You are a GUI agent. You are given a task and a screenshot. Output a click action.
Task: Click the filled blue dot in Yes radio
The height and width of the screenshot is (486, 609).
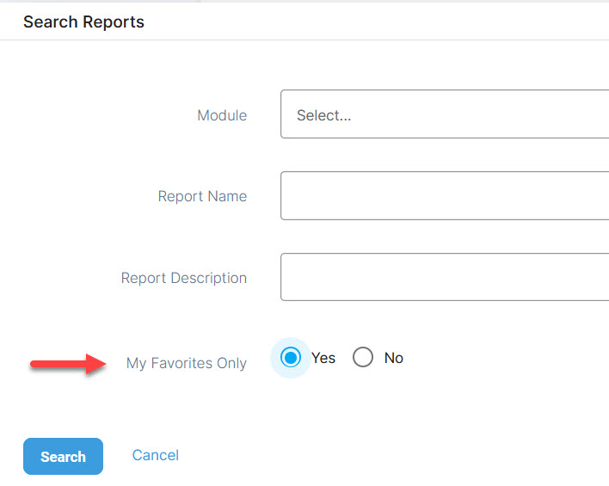pyautogui.click(x=291, y=358)
